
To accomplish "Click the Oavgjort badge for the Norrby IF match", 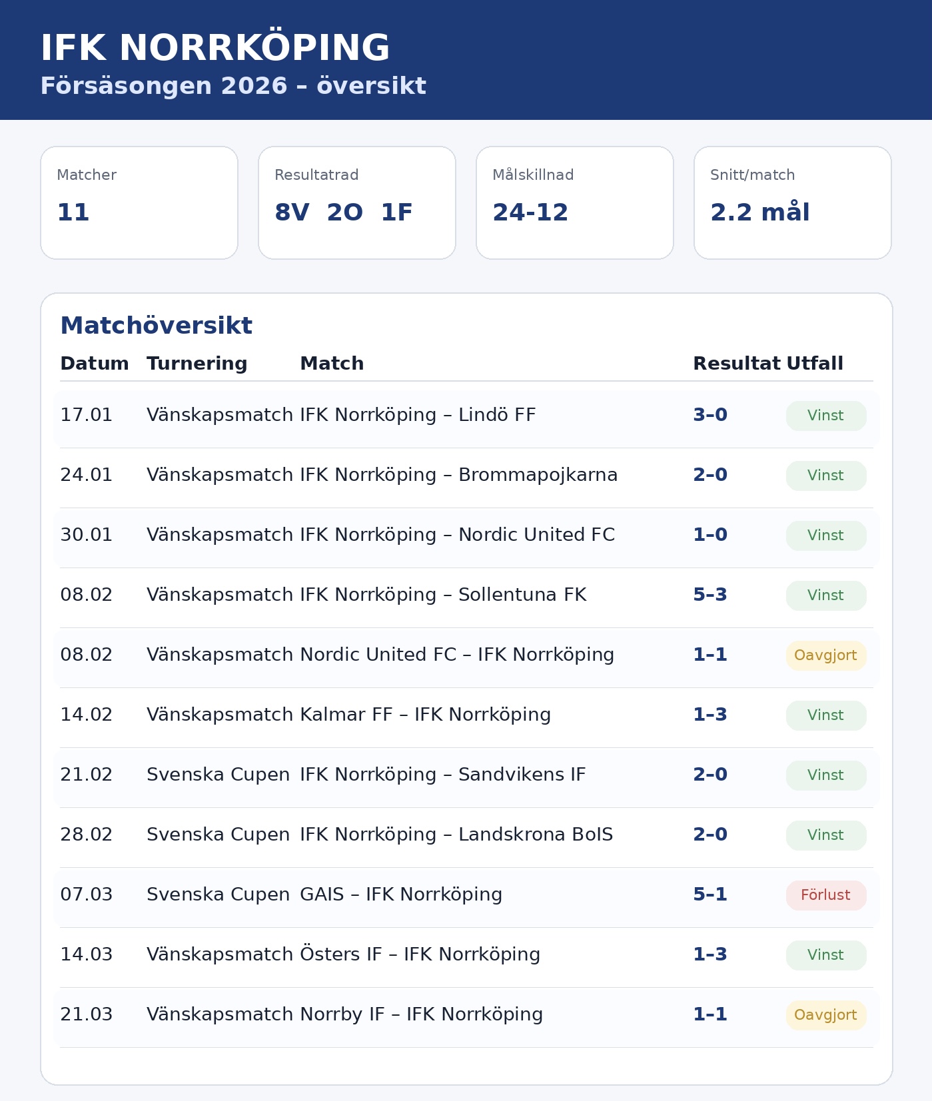I will pos(825,1015).
